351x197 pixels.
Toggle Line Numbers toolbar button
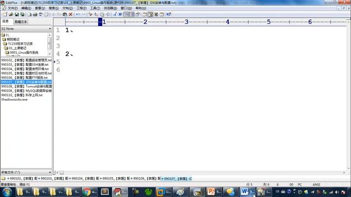point(132,14)
